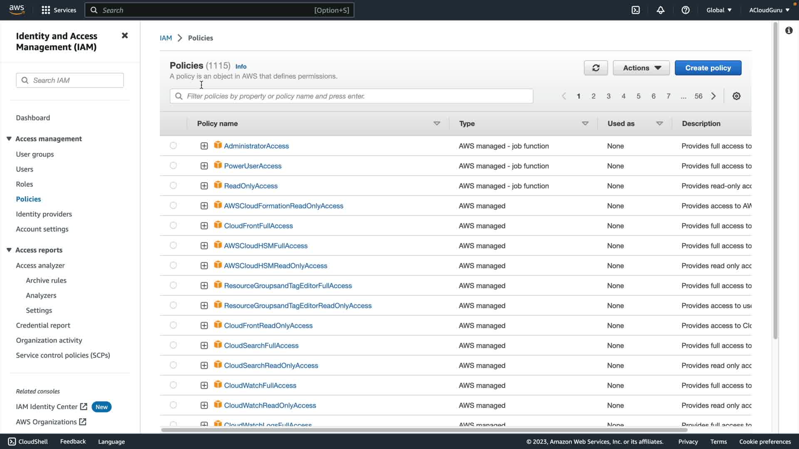Select the ReadOnlyAccess policy radio button
The height and width of the screenshot is (449, 799).
173,186
